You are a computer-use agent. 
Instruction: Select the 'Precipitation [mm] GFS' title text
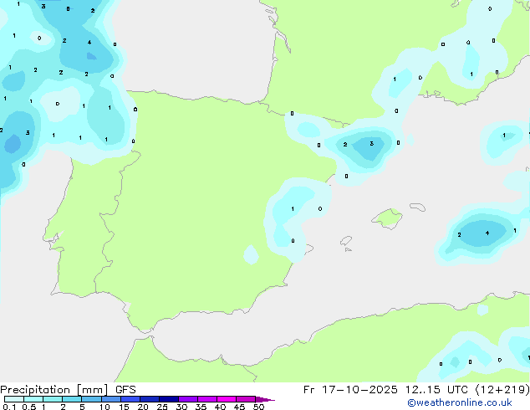coord(68,390)
